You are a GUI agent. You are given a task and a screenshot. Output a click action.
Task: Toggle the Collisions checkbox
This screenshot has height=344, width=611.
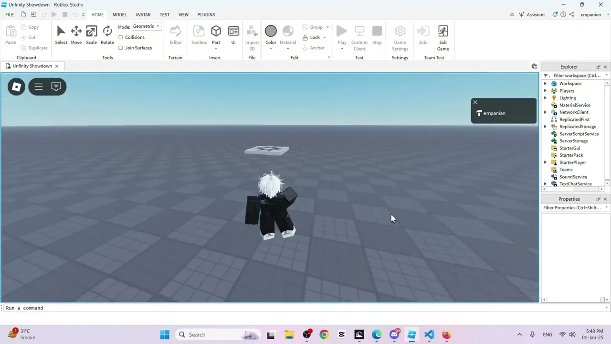click(120, 37)
